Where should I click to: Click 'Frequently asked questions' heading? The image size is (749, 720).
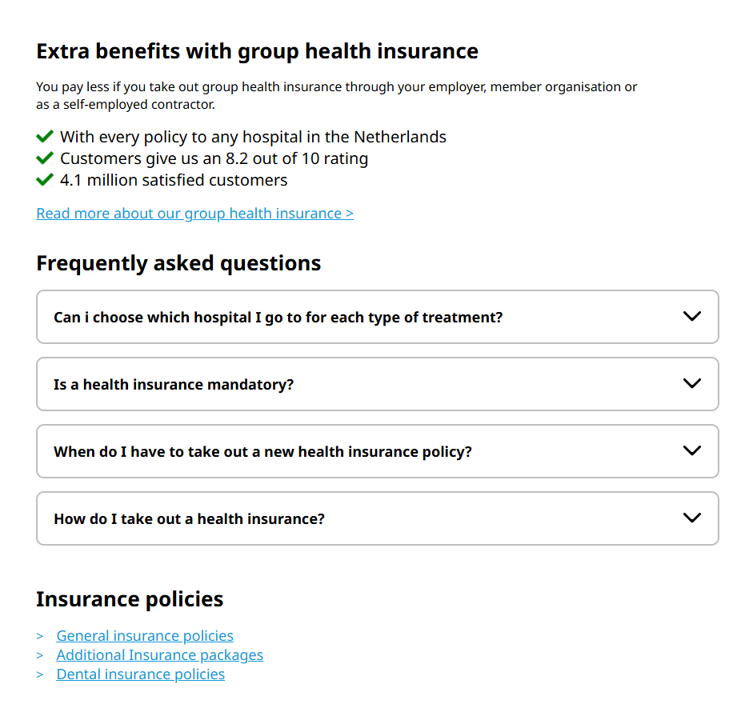pos(178,263)
